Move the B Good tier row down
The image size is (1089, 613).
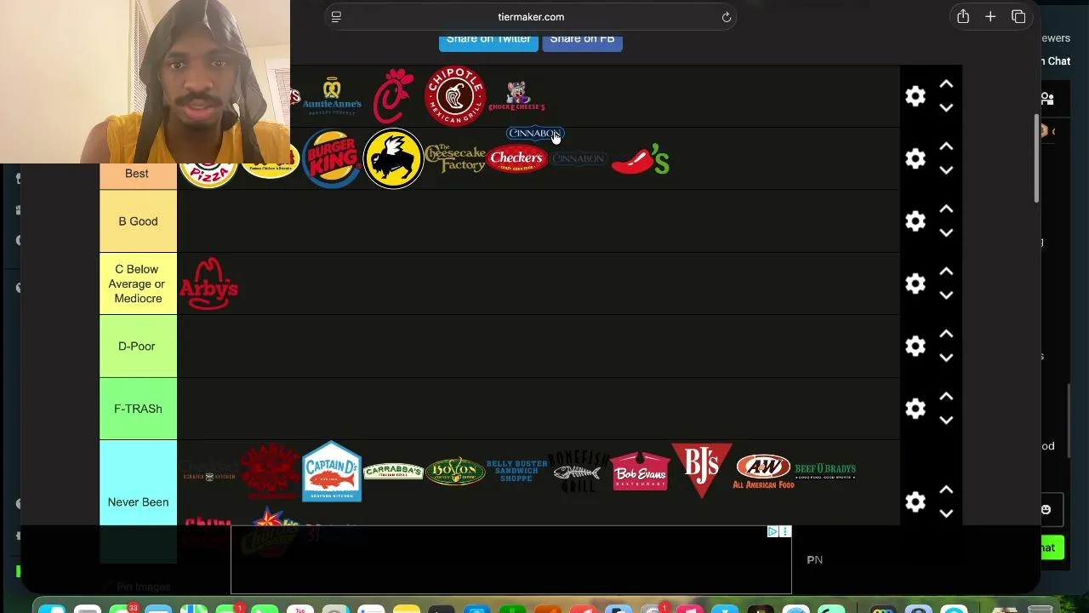[946, 233]
